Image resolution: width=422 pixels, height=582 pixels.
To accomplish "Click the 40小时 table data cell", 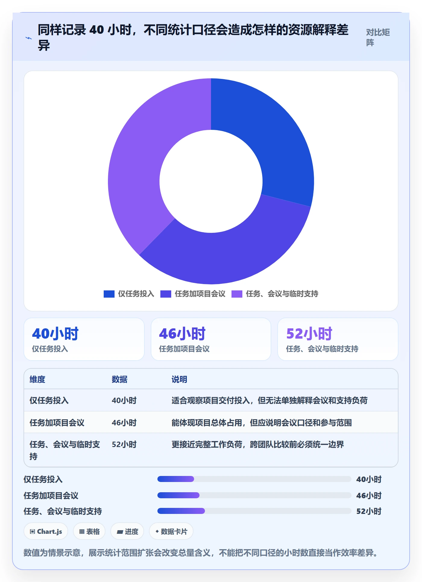I will (124, 400).
